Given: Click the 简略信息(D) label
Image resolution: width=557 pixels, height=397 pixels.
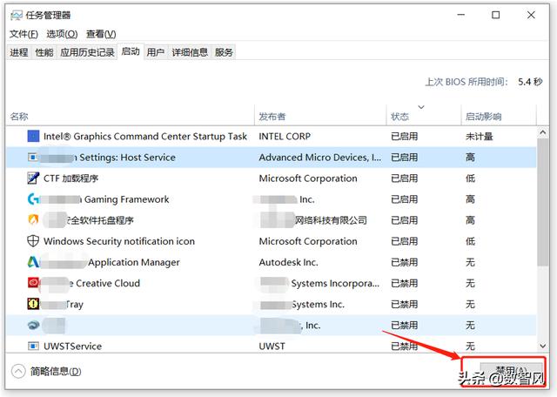Looking at the screenshot, I should (x=56, y=372).
